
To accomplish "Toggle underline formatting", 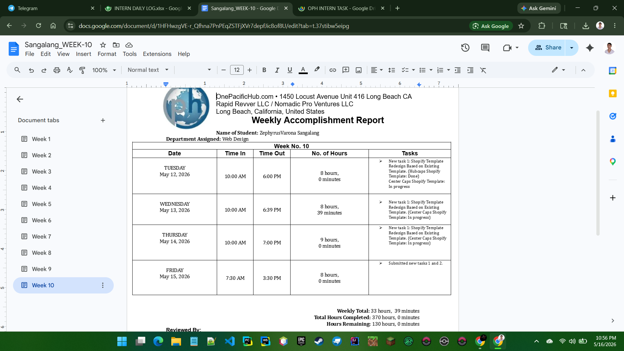I will [290, 70].
